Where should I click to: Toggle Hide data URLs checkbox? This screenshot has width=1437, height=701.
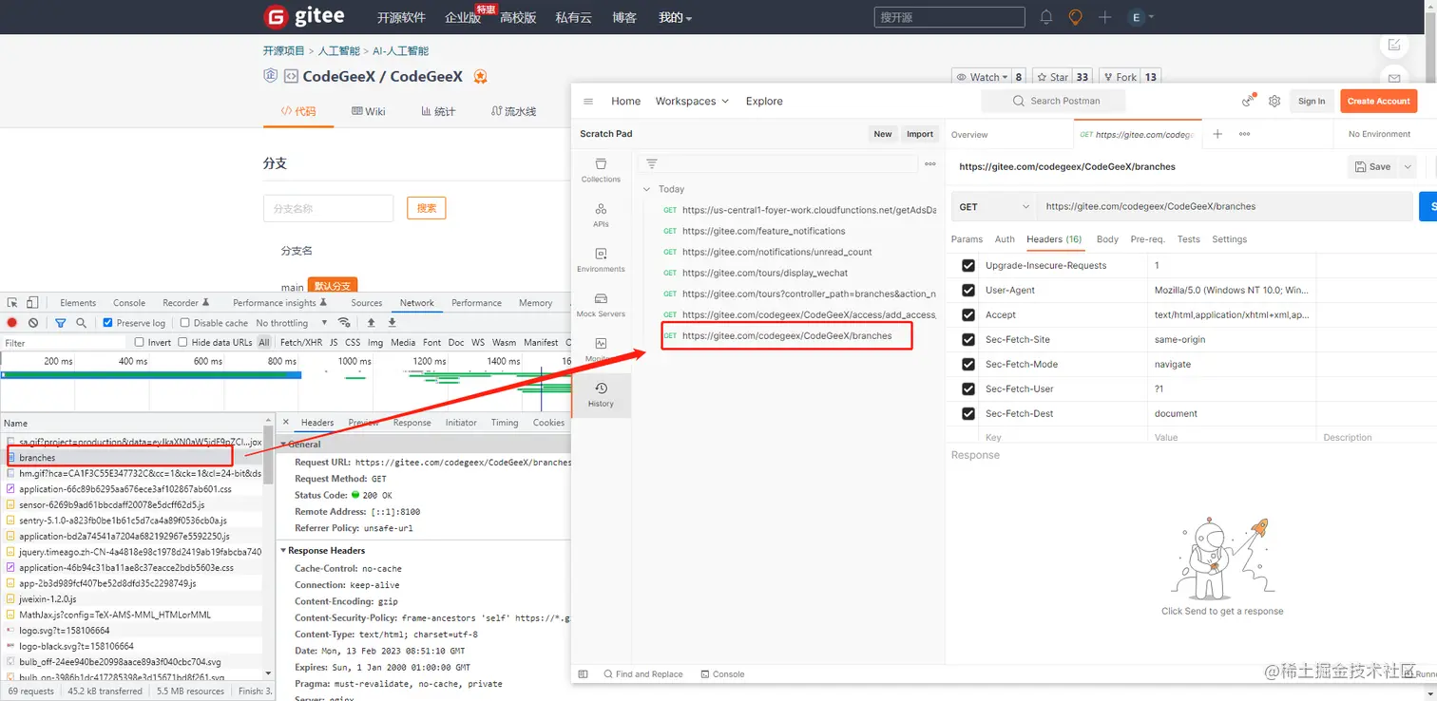[x=183, y=342]
